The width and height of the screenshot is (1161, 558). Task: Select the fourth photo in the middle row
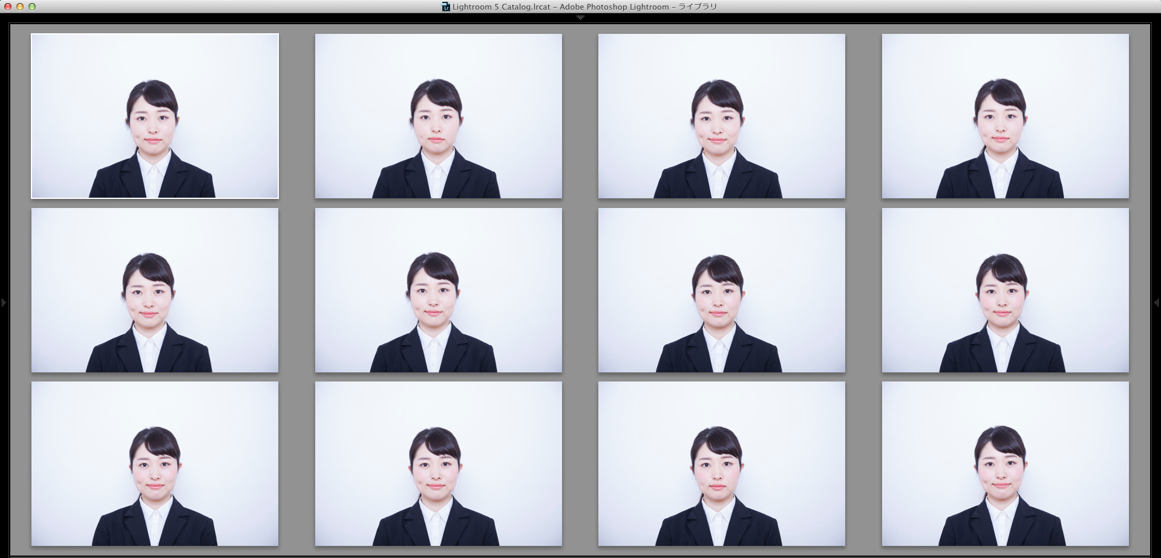click(1006, 290)
